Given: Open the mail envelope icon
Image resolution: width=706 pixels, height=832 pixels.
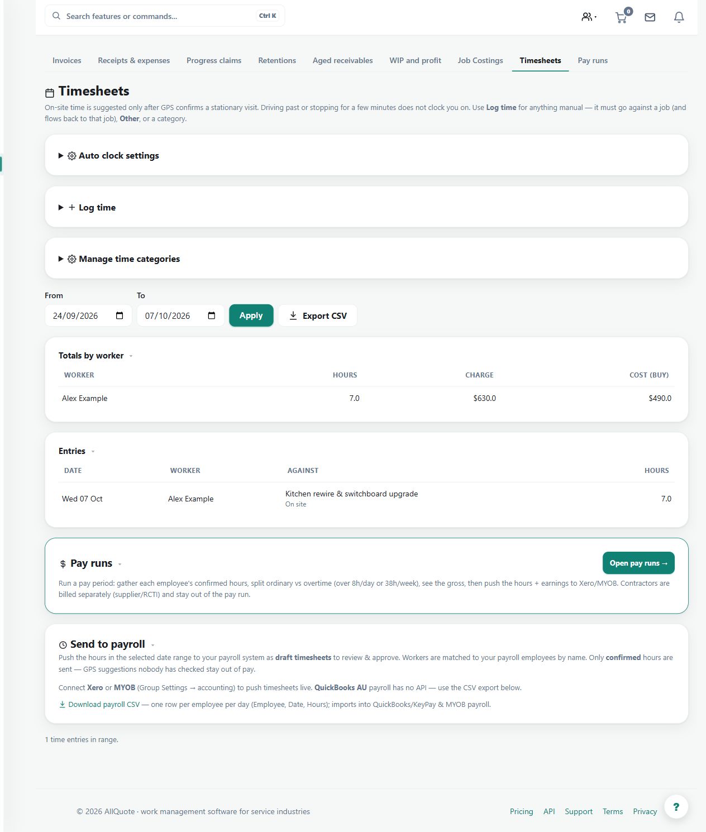Looking at the screenshot, I should tap(650, 17).
